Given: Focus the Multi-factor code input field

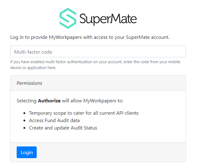Looking at the screenshot, I should (98, 51).
